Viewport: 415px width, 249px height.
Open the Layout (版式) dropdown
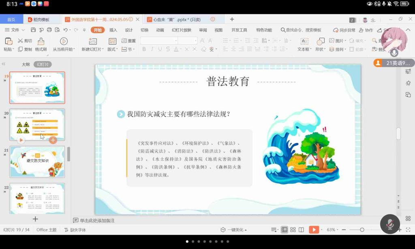coord(113,49)
